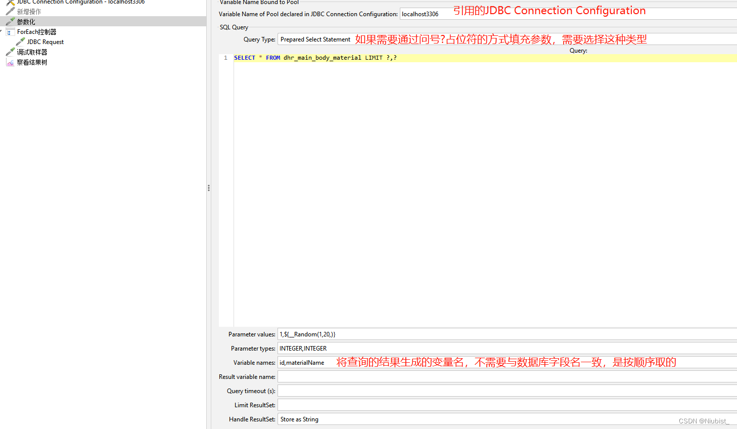The image size is (737, 429).
Task: Click the 参数化 sampler pipette icon
Action: 10,21
